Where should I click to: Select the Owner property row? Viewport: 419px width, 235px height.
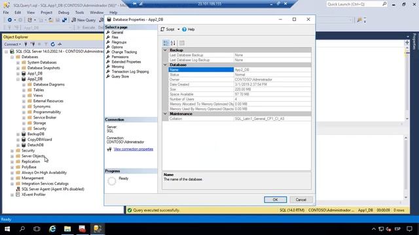click(240, 80)
